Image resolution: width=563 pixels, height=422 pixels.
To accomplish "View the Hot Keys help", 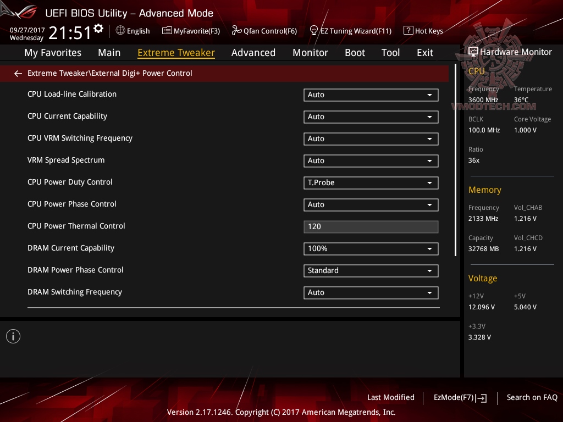I will click(x=423, y=31).
